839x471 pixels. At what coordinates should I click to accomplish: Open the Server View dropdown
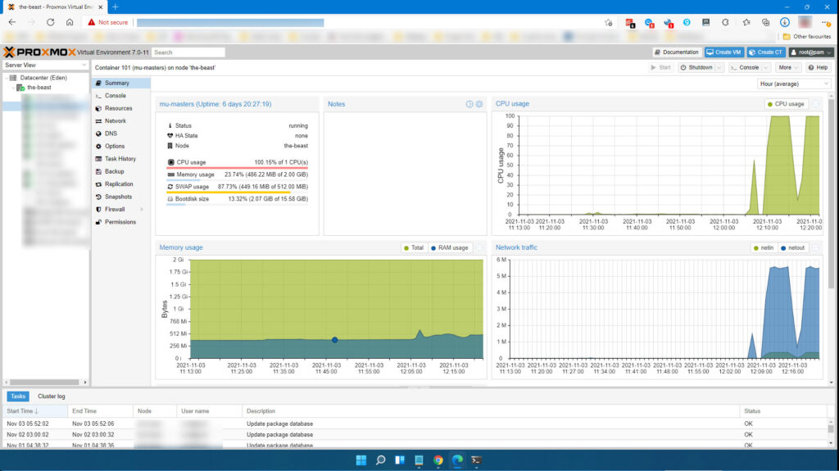46,66
